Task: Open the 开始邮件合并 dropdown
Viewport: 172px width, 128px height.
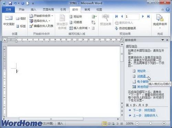Action: coord(41,16)
